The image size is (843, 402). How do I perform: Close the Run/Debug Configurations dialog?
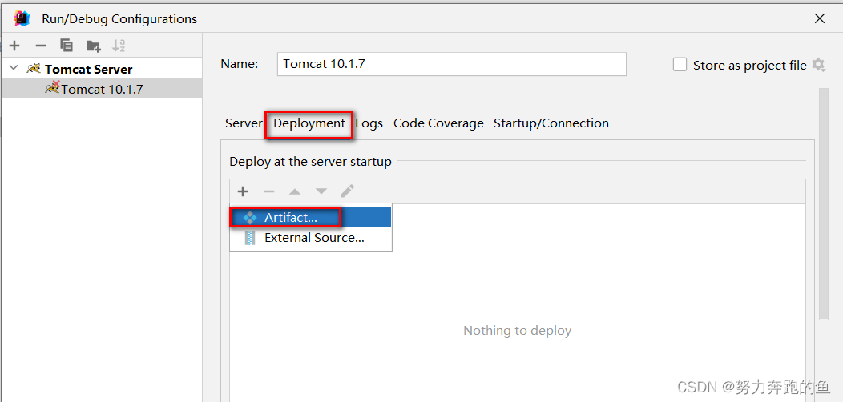819,18
